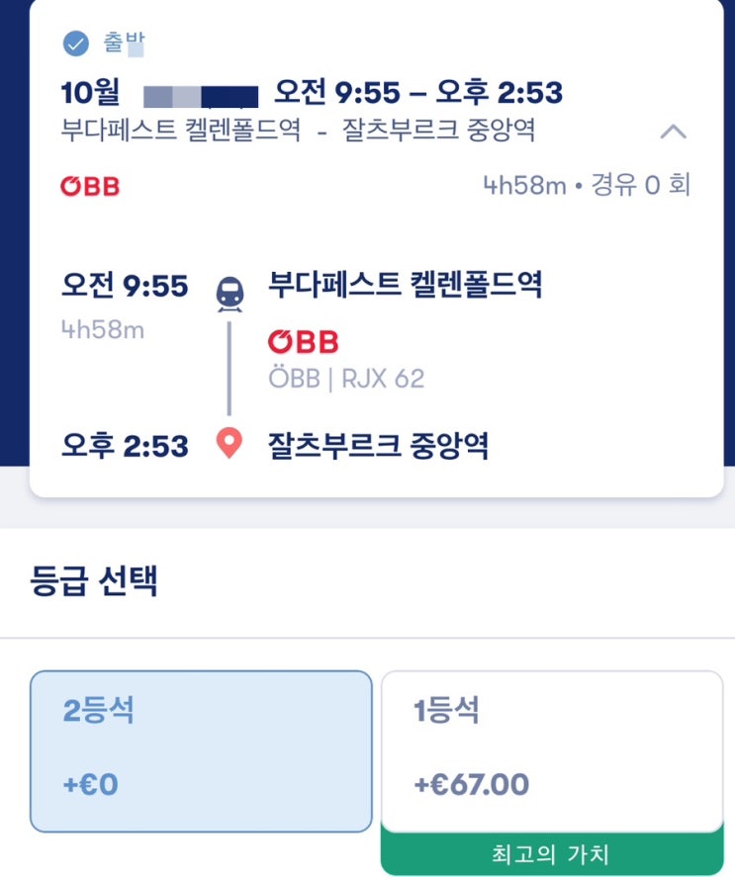This screenshot has width=735, height=877.
Task: Click the 오후 2:53 arrival time
Action: pyautogui.click(x=125, y=446)
